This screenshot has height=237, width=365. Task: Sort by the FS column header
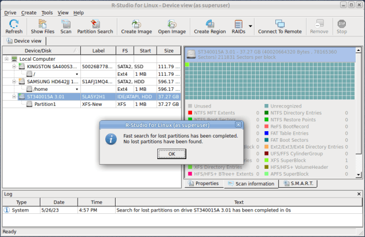pos(125,50)
